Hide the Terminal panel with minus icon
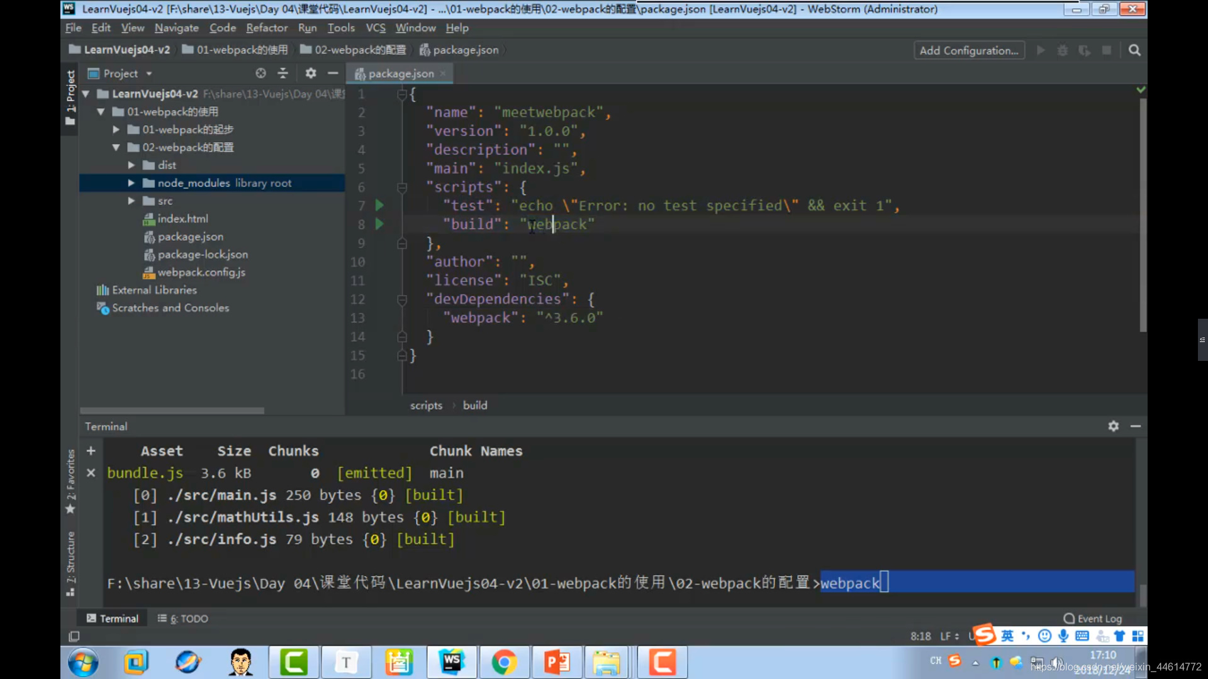Viewport: 1208px width, 679px height. pyautogui.click(x=1136, y=426)
